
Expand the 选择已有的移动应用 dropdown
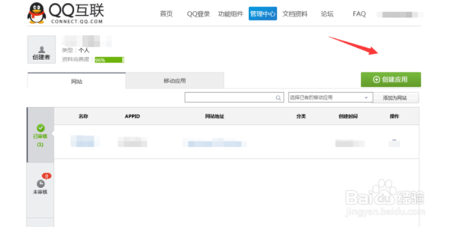click(x=330, y=97)
